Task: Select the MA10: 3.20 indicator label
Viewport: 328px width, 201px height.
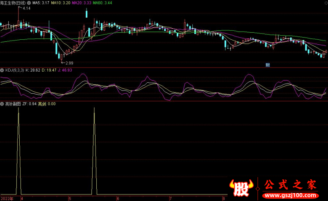Action: [x=61, y=3]
